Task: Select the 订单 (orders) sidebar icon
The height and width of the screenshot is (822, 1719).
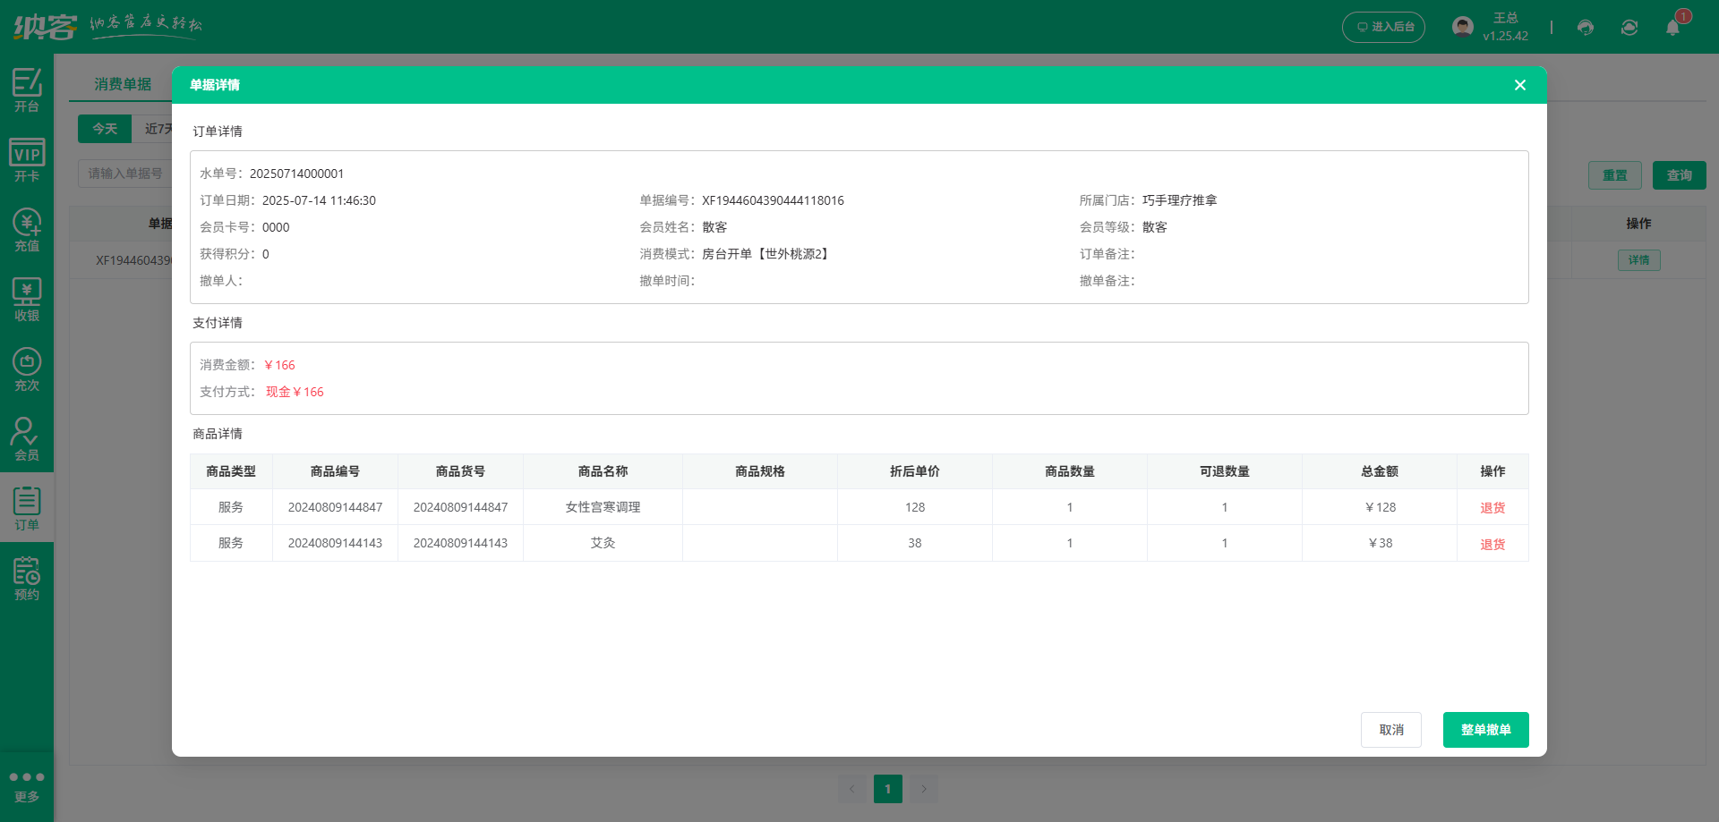Action: click(27, 507)
